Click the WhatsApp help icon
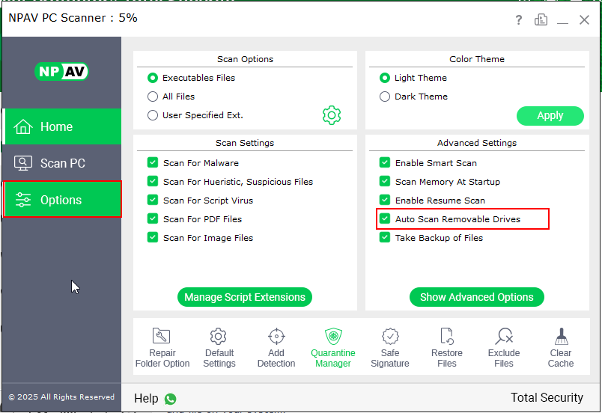 tap(170, 399)
